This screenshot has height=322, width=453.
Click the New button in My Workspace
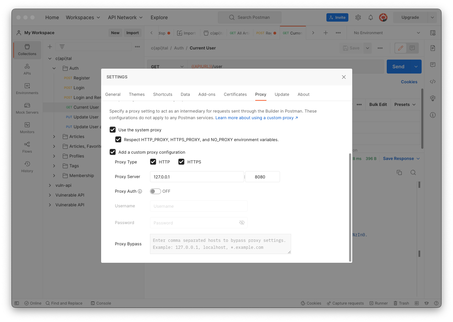115,33
